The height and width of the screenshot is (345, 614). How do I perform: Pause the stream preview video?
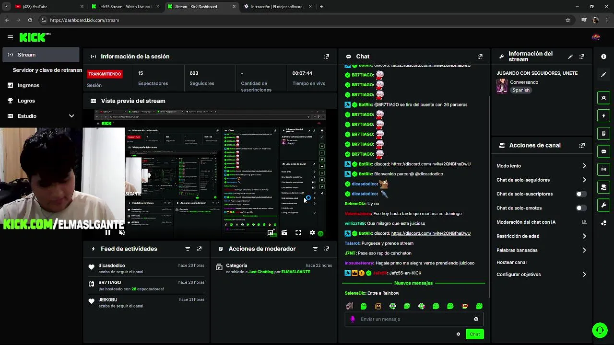[107, 233]
